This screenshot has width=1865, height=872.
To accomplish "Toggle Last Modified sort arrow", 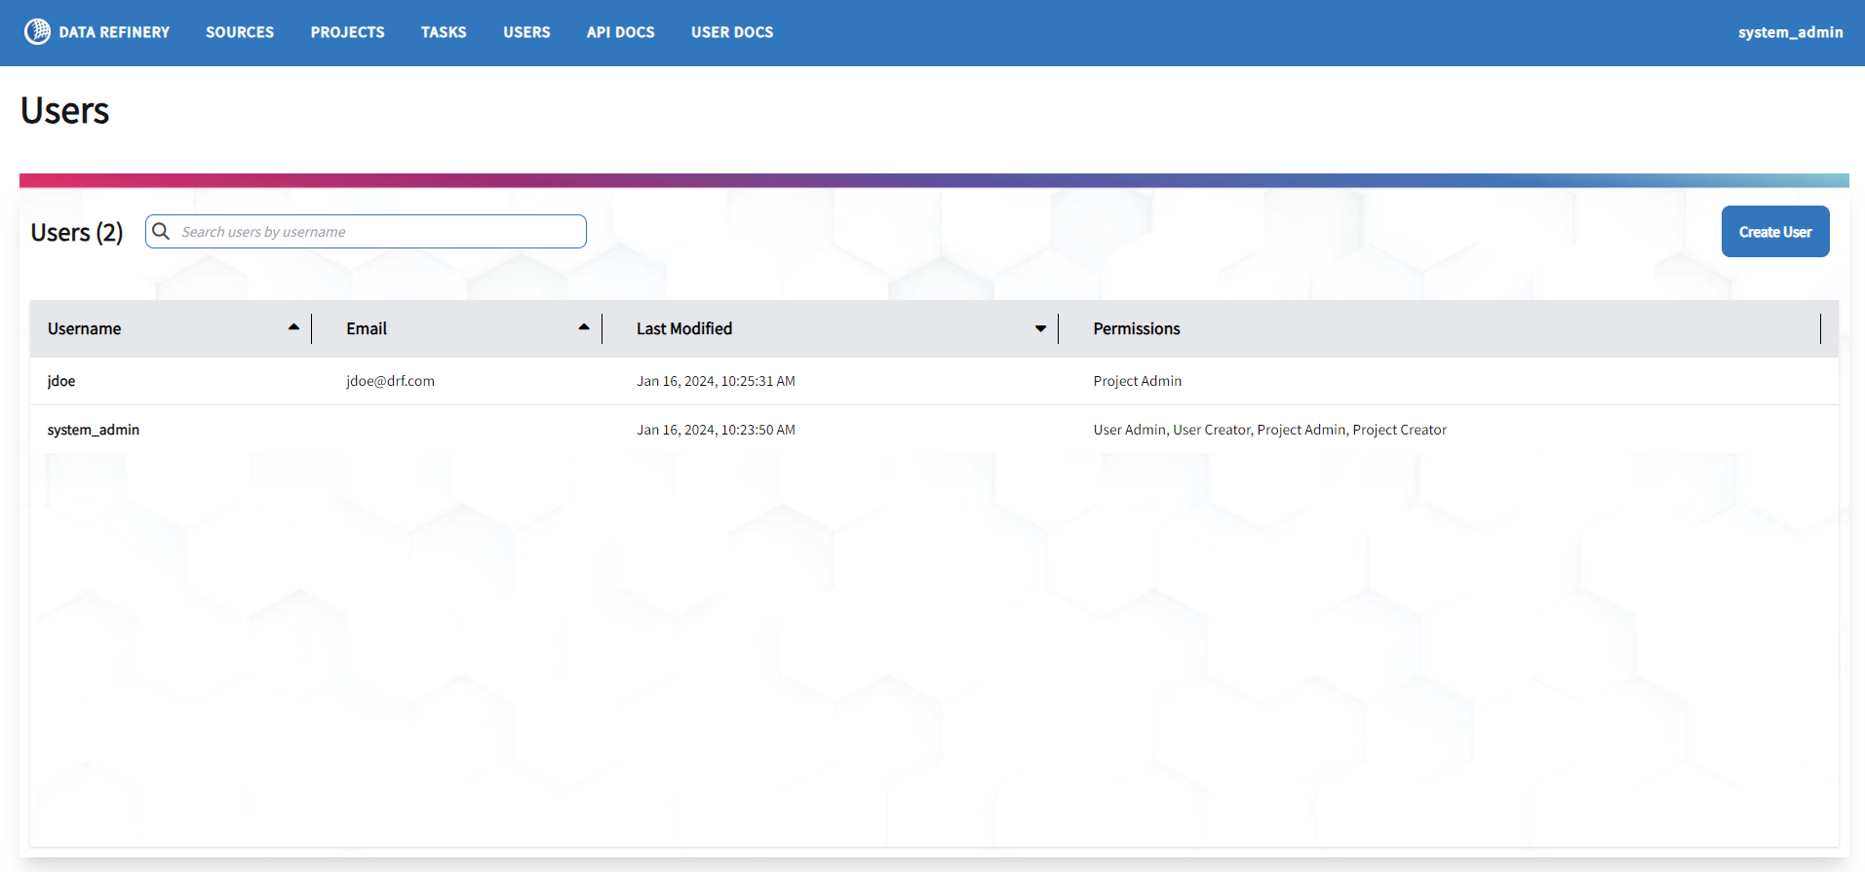I will coord(1040,328).
